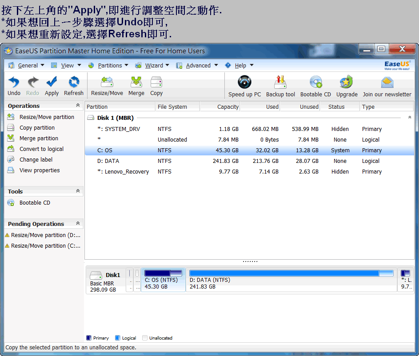This screenshot has height=356, width=419.
Task: Sort by Partition column header
Action: 120,107
